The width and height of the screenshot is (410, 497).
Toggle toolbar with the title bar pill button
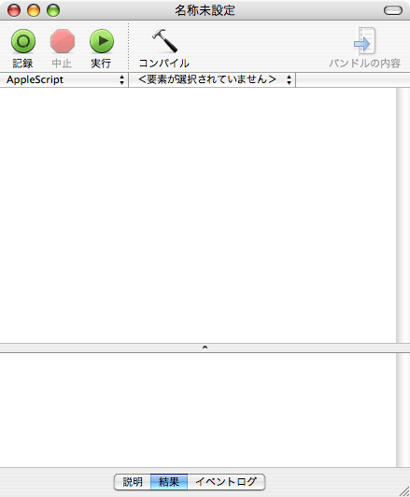pos(393,10)
